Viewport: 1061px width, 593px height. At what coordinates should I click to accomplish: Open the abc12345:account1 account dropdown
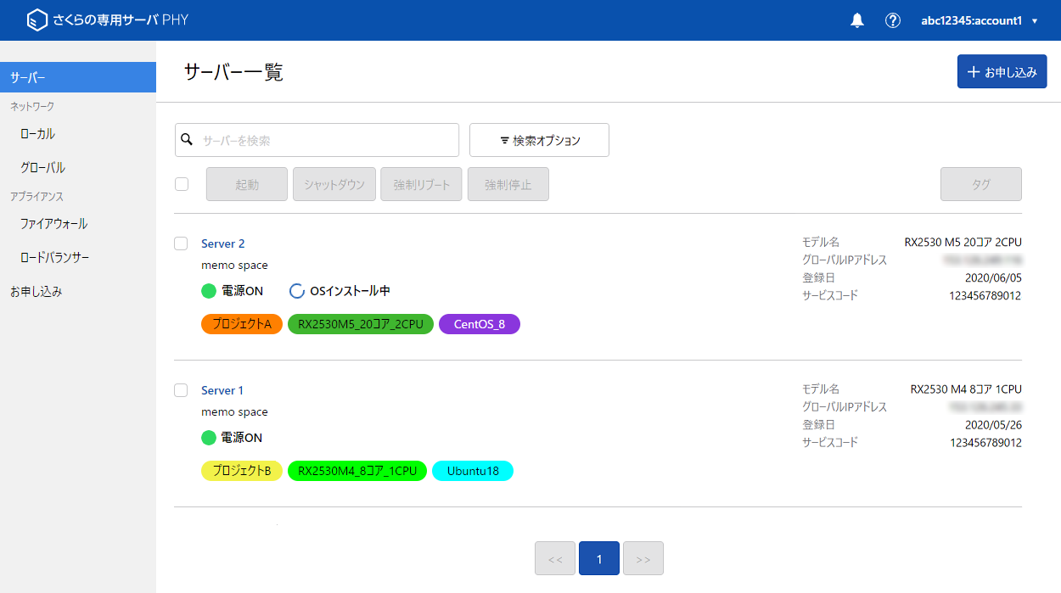click(979, 20)
